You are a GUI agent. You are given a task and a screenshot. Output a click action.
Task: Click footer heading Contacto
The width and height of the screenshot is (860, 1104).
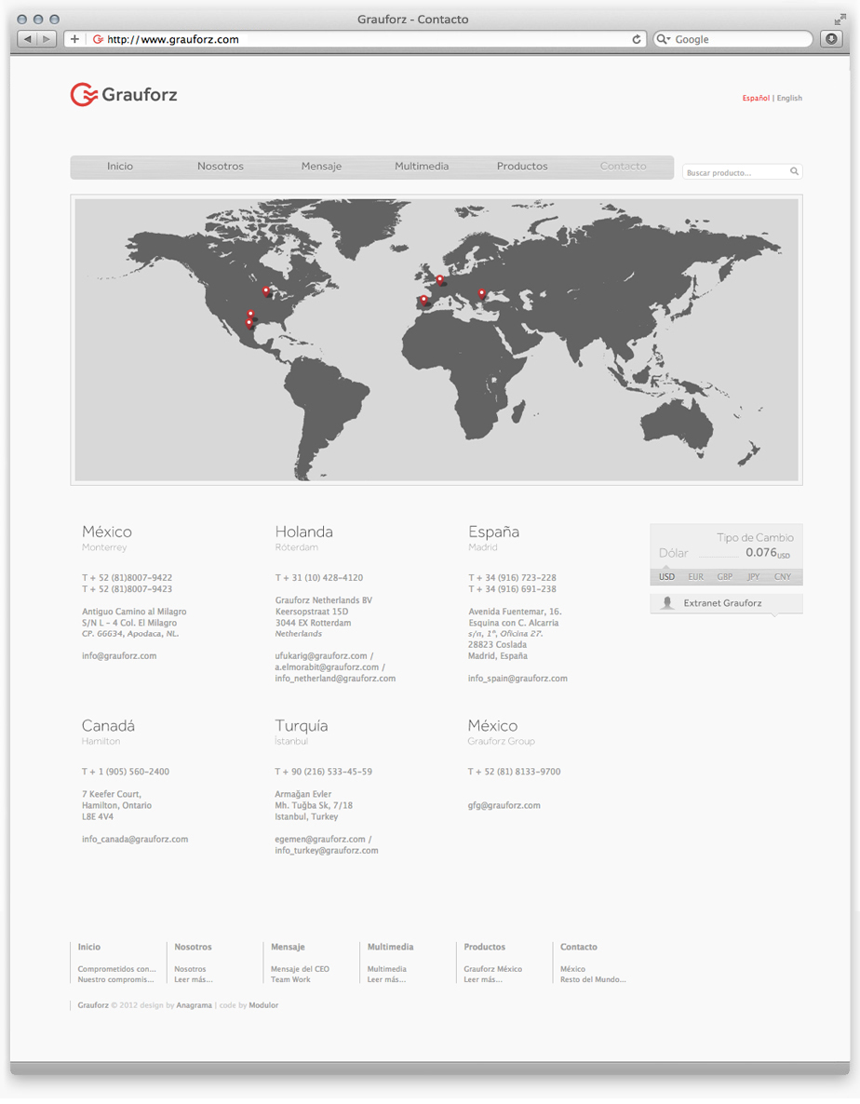coord(579,947)
